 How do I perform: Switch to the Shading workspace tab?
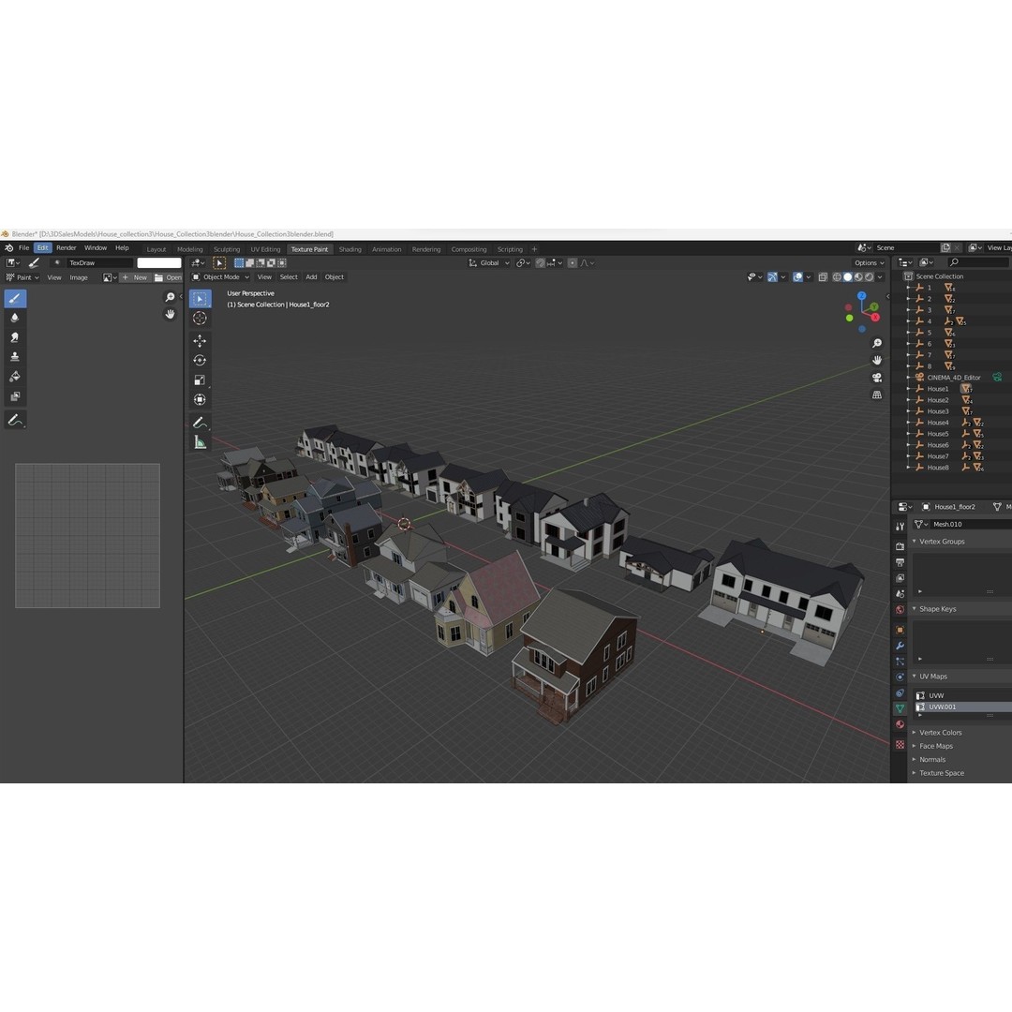click(x=350, y=249)
